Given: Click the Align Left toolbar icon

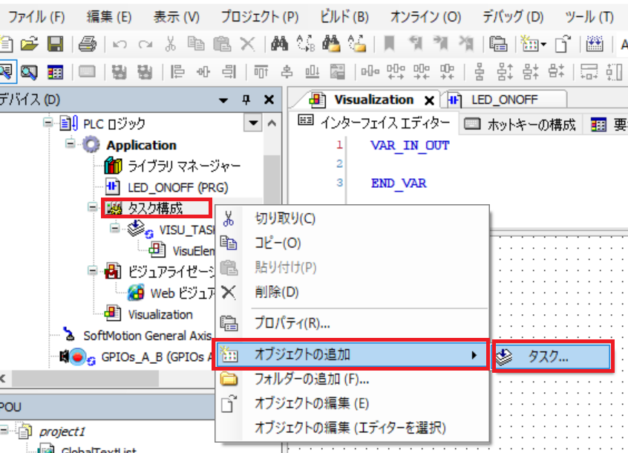Looking at the screenshot, I should click(178, 72).
